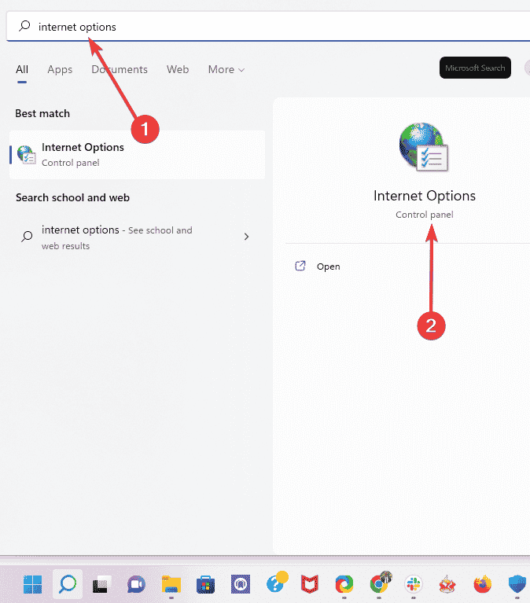Expand the More dropdown
Image resolution: width=530 pixels, height=603 pixels.
(x=226, y=69)
